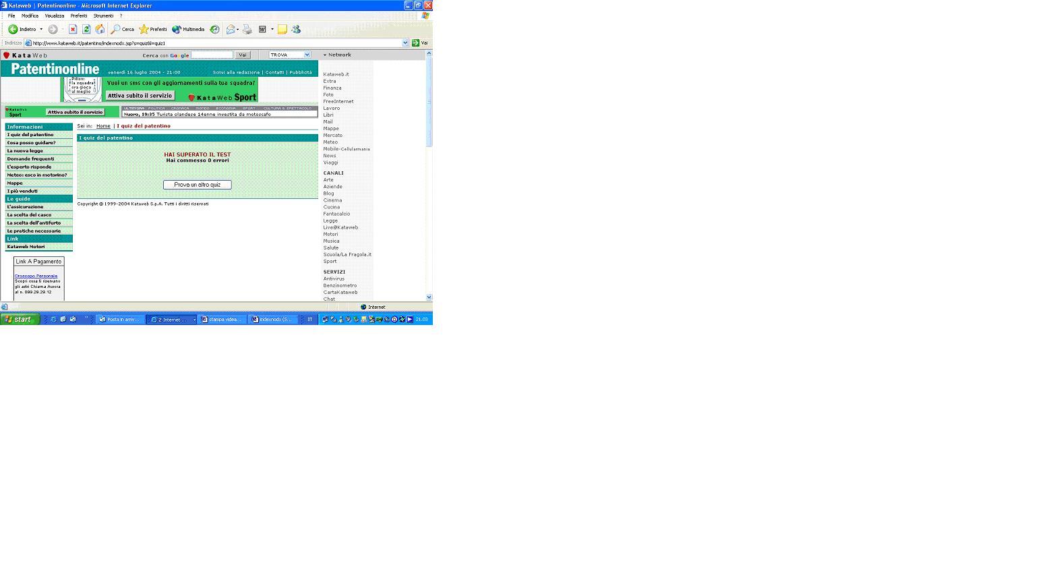Open the Multimedia toolbar button
Screen dimensions: 1049x588
[x=188, y=29]
